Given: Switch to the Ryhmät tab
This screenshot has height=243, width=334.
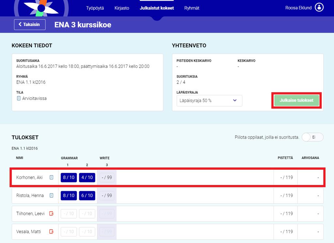Looking at the screenshot, I should pos(192,8).
